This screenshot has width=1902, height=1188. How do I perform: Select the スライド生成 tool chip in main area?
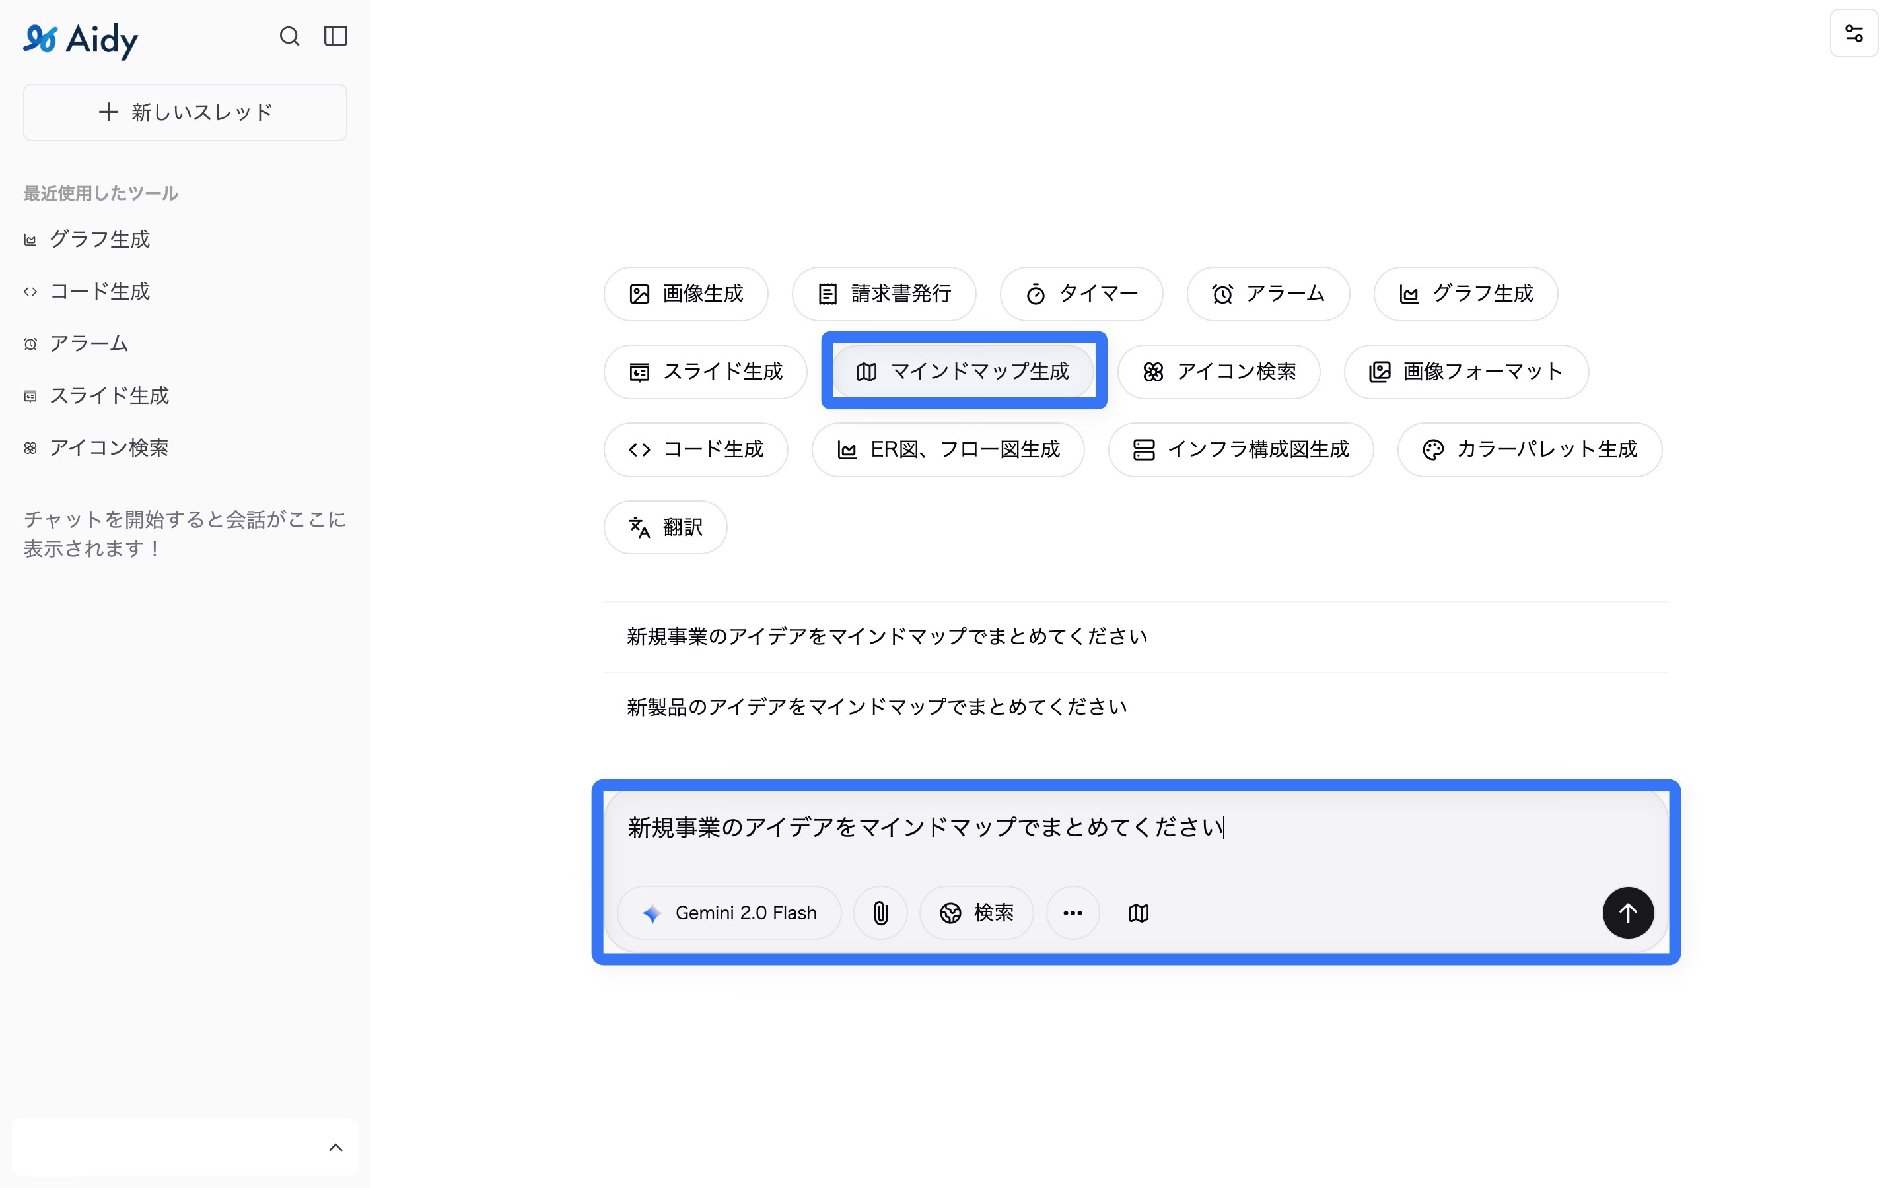point(705,372)
